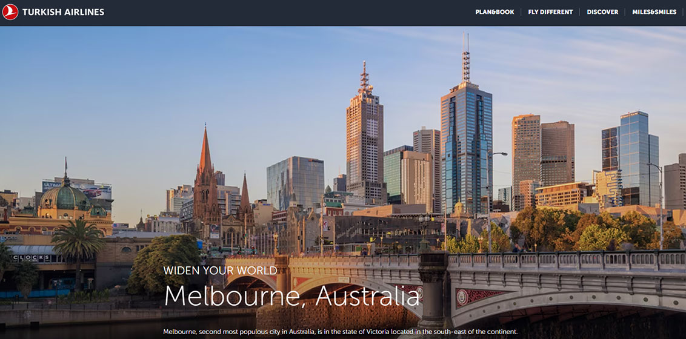This screenshot has width=686, height=339.
Task: Click the Turkish Airlines red circle logo
Action: point(10,12)
